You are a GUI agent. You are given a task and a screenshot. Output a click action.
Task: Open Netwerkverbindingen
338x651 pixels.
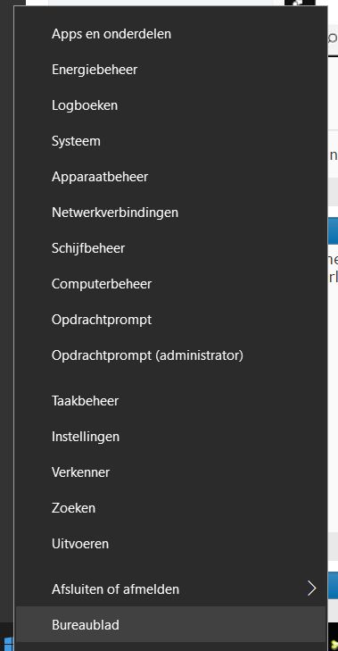tap(170, 213)
